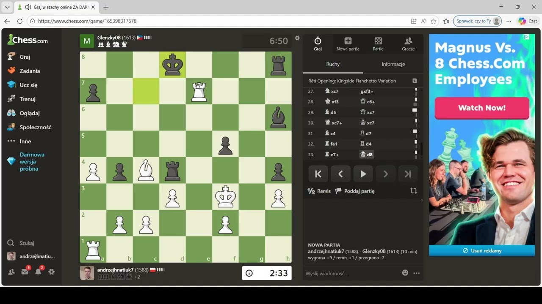Open new browser tab
Screen dimensions: 542x304
pyautogui.click(x=106, y=7)
